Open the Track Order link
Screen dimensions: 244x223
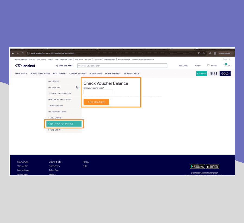pos(183,66)
